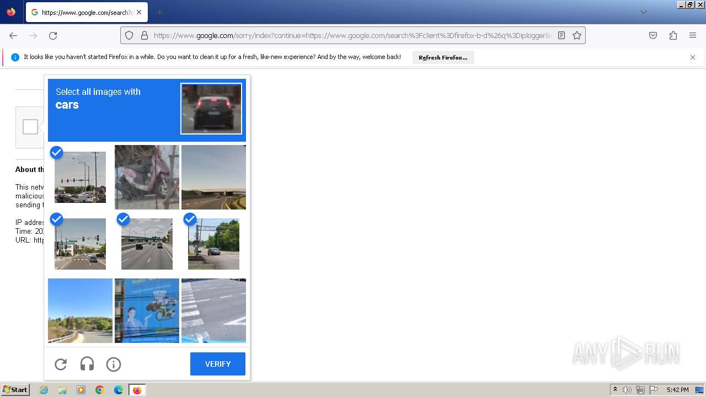The image size is (706, 397).
Task: Click the Refresh Firefox button
Action: [443, 57]
